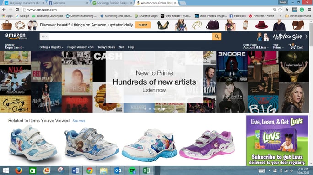
Task: Launch Spotify from the taskbar
Action: pyautogui.click(x=132, y=170)
